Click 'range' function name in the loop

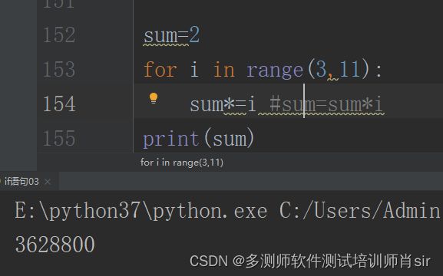[275, 71]
